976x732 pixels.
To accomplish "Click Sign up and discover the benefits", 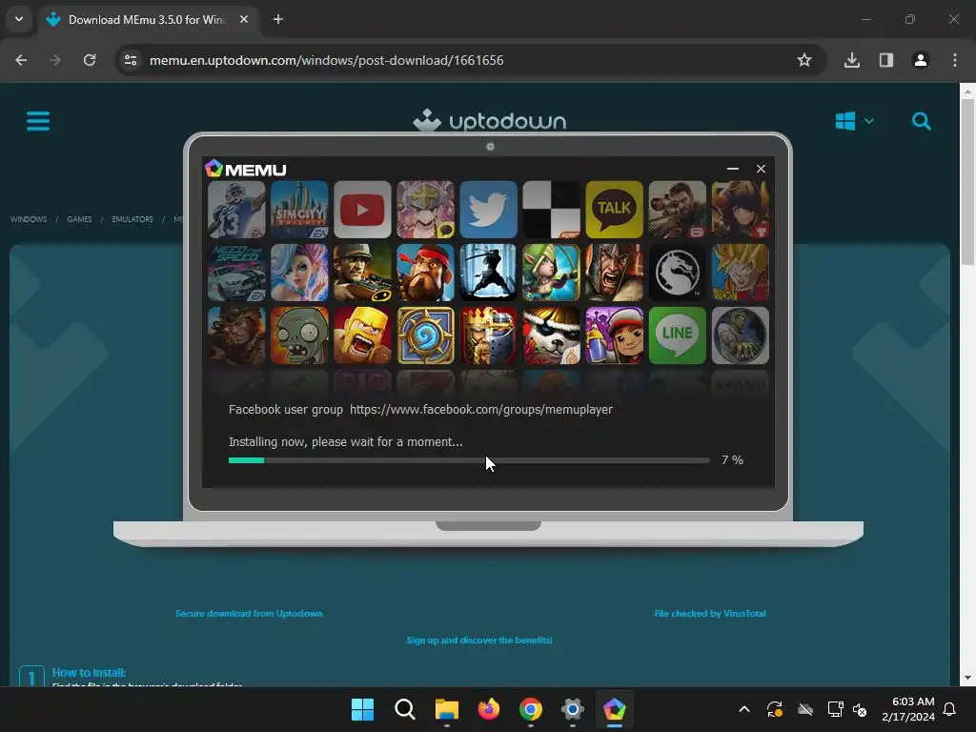I will 479,640.
